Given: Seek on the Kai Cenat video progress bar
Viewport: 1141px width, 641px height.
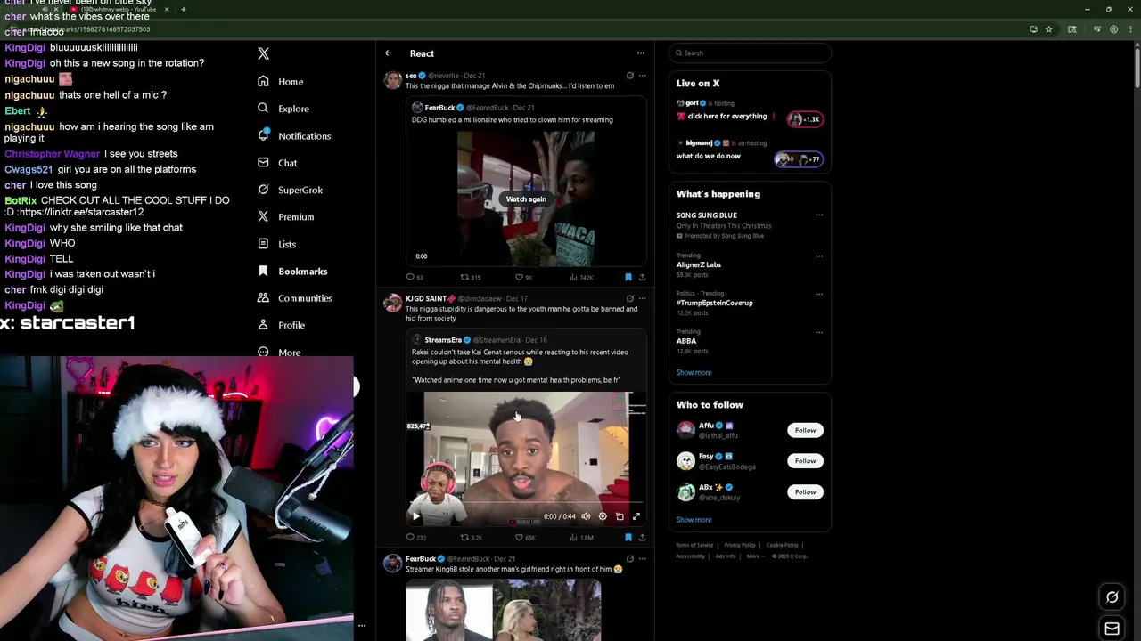Looking at the screenshot, I should 526,503.
